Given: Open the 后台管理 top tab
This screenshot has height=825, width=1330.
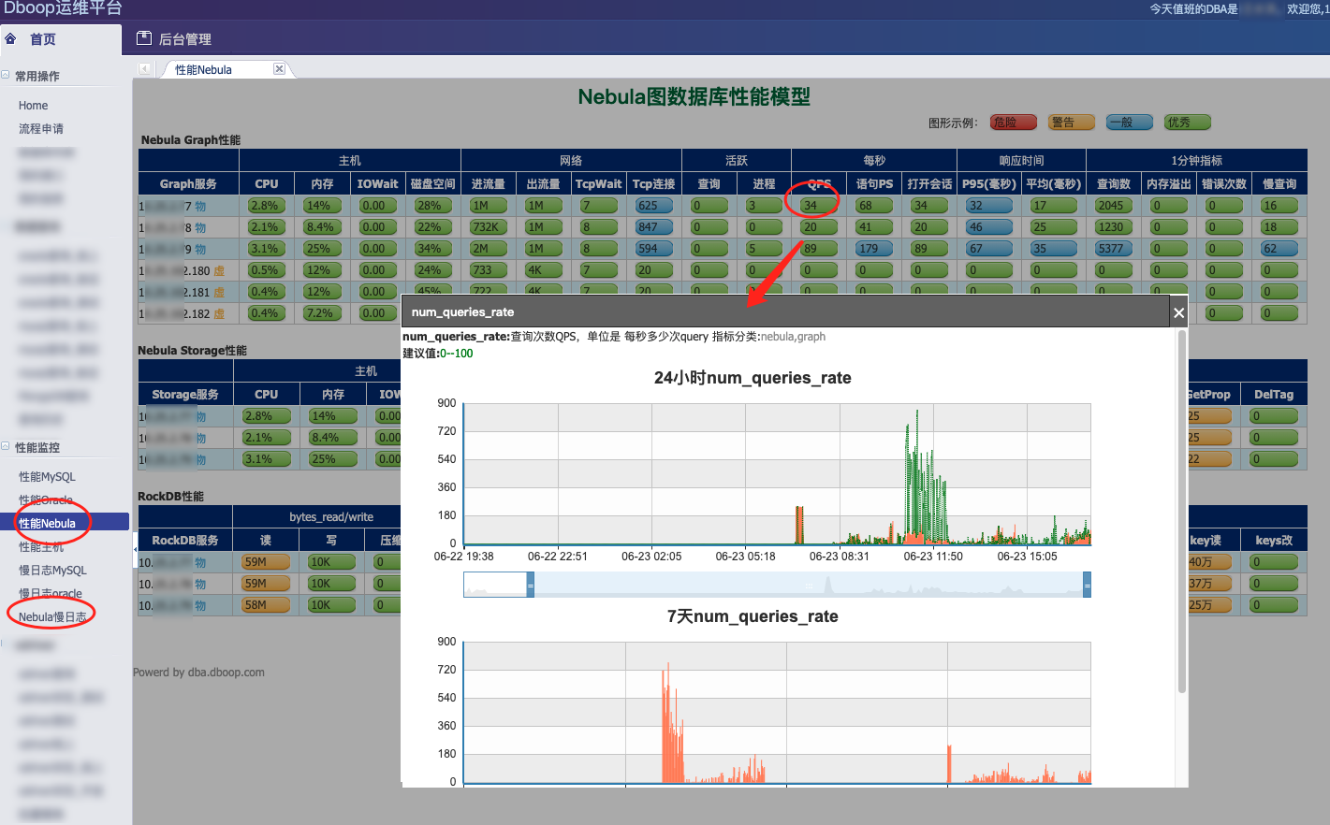Looking at the screenshot, I should [185, 39].
